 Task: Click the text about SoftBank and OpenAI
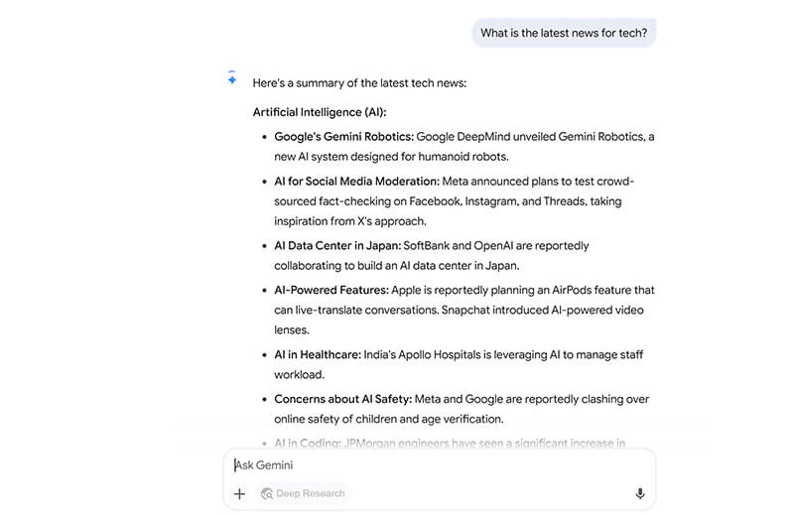point(495,245)
